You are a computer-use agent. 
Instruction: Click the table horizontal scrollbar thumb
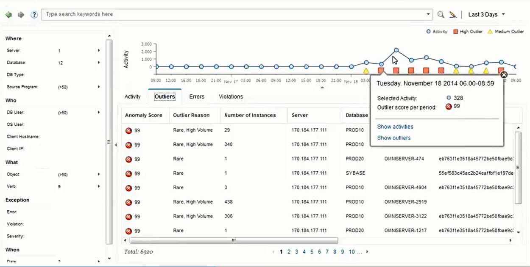(234, 240)
